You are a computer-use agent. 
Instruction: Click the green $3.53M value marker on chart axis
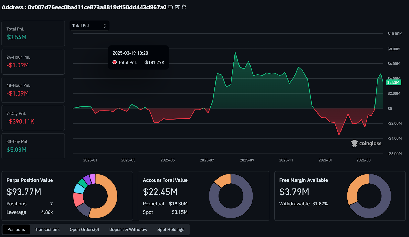tap(393, 82)
